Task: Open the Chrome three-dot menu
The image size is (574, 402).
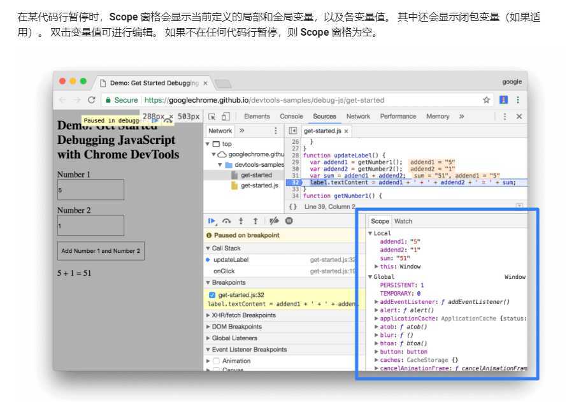Action: 518,100
